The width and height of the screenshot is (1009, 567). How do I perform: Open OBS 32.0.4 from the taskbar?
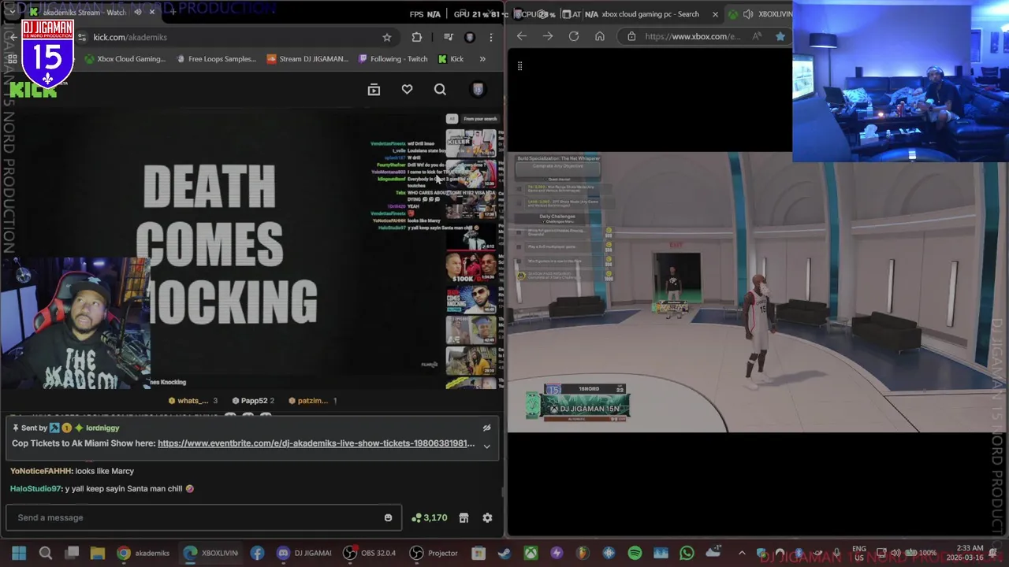369,553
